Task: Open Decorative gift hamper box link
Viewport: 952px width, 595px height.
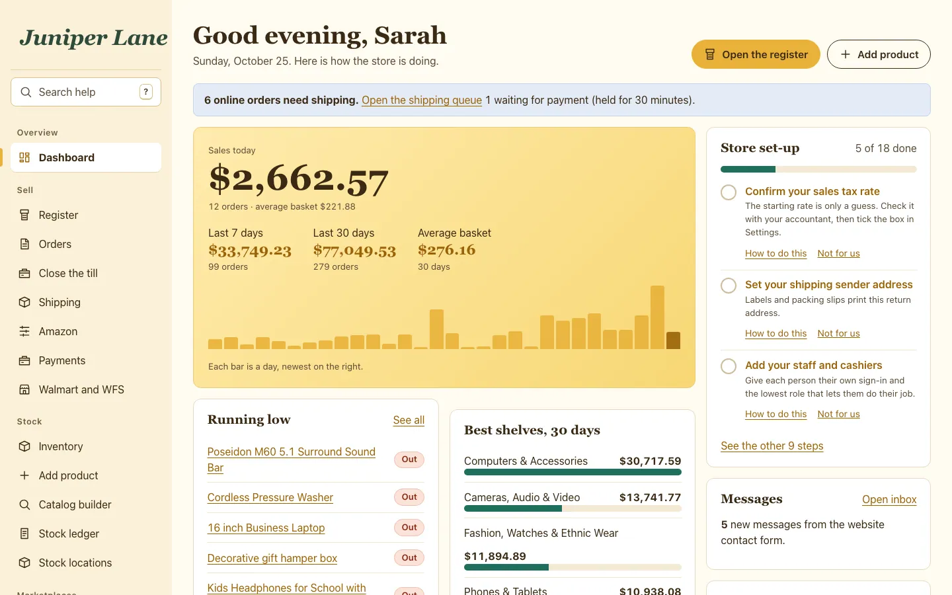Action: 272,558
